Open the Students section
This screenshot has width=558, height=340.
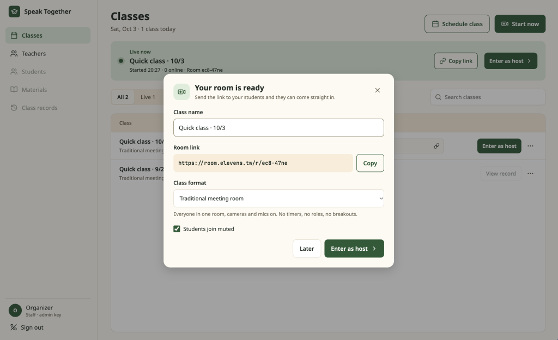click(x=48, y=72)
